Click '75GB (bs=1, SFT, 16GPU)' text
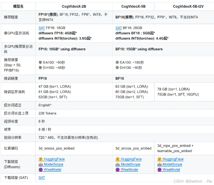The width and height of the screenshot is (214, 185). pyautogui.click(x=178, y=94)
